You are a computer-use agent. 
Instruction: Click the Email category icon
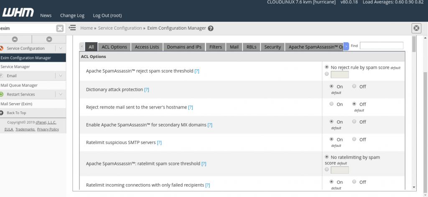(x=1, y=76)
